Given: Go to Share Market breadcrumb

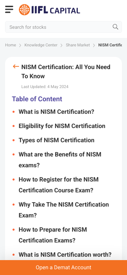Looking at the screenshot, I should (78, 45).
